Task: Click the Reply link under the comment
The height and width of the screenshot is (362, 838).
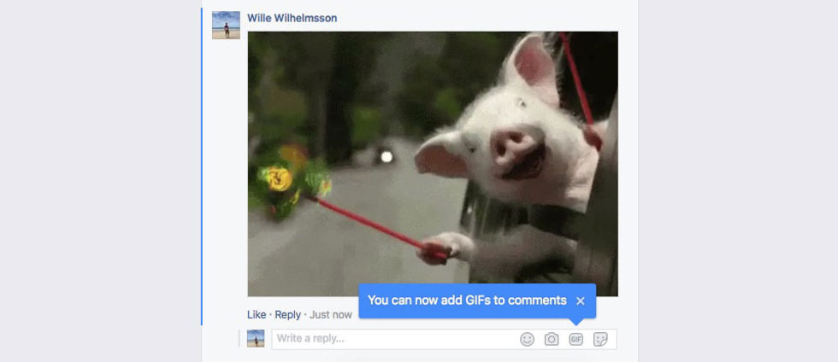Action: pos(287,314)
